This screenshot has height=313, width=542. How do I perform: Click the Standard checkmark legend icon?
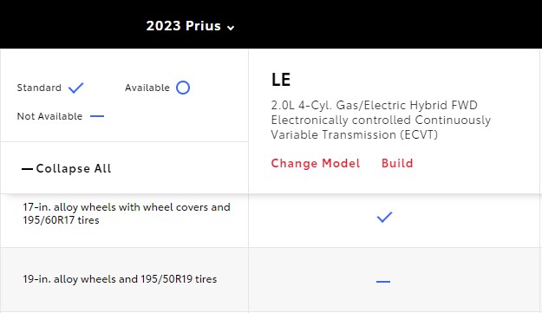pos(75,88)
